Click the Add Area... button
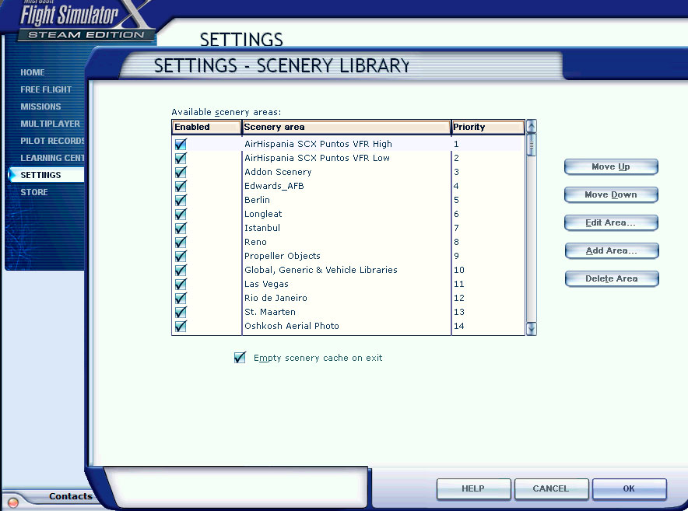This screenshot has width=688, height=511. [611, 250]
